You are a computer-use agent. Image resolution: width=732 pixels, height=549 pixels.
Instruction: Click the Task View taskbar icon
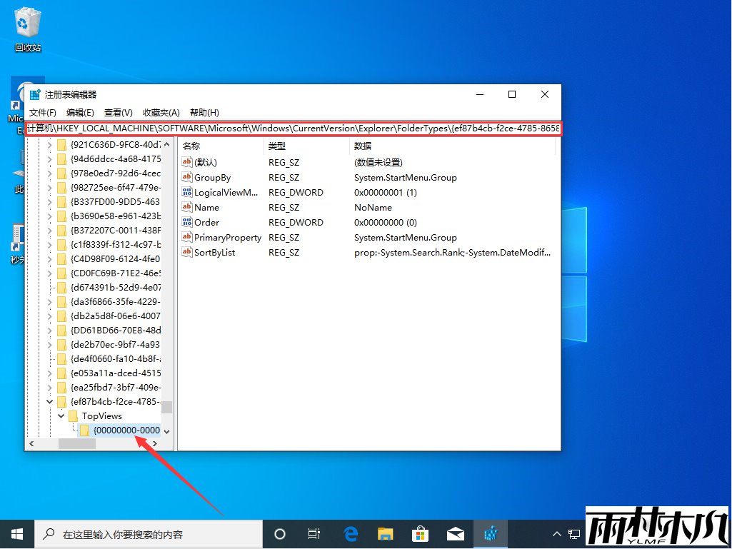click(x=314, y=533)
